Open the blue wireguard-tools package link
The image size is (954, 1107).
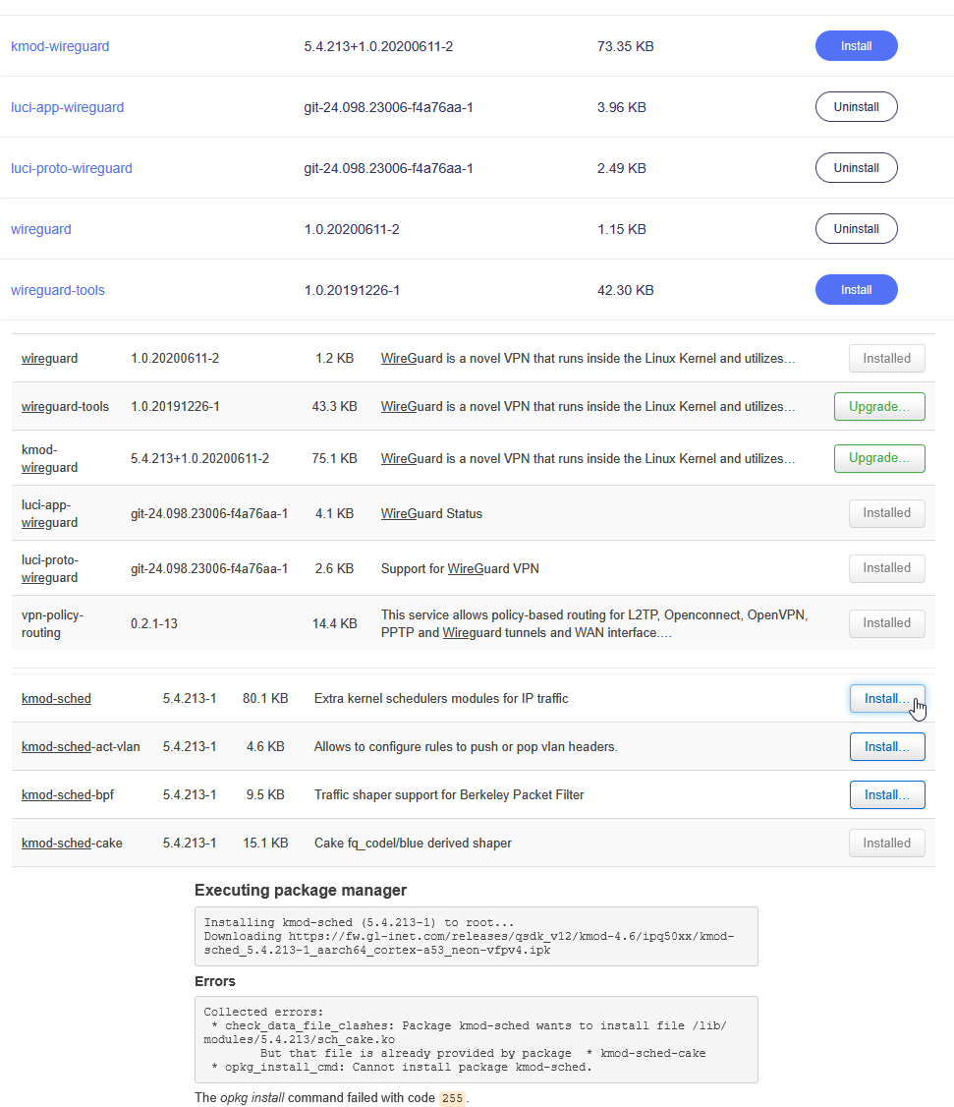57,290
